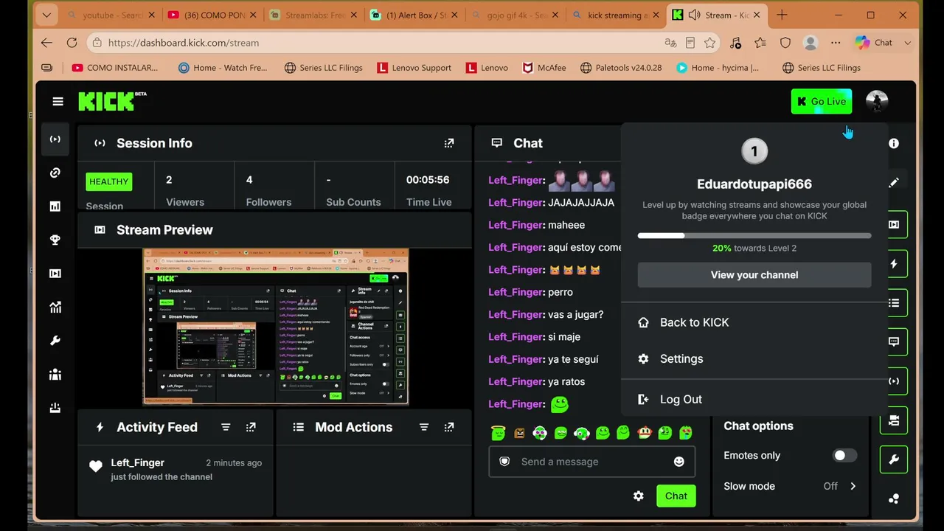Toggle the wrench widget in right sidebar

(894, 459)
